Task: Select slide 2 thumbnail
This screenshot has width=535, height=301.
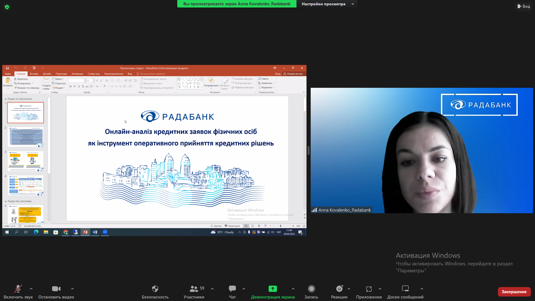Action: 25,137
